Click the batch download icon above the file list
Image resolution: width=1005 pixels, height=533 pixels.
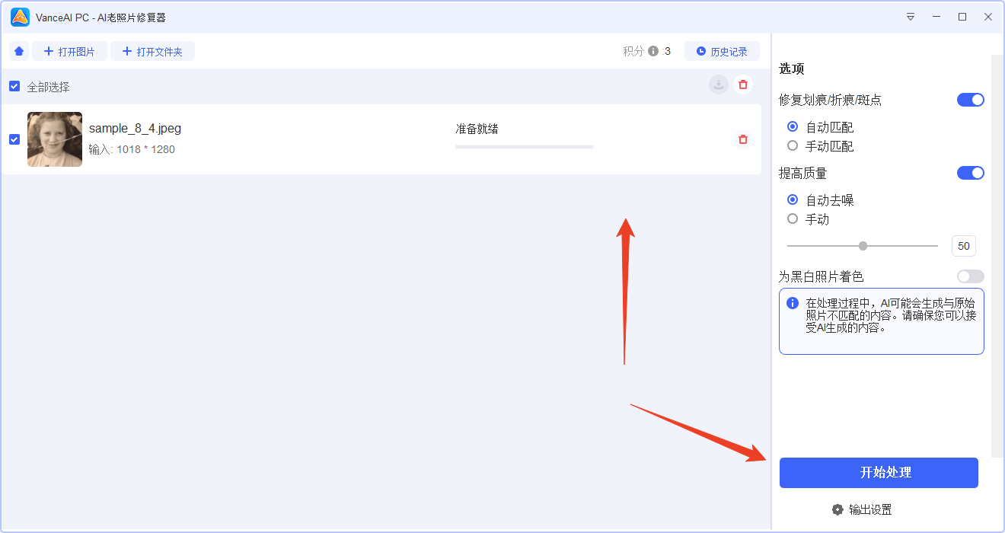[x=717, y=85]
